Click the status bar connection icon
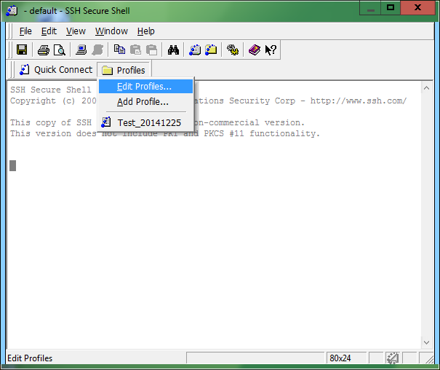The width and height of the screenshot is (440, 370). pos(393,358)
